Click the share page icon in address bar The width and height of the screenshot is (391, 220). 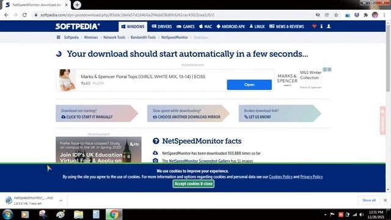327,15
